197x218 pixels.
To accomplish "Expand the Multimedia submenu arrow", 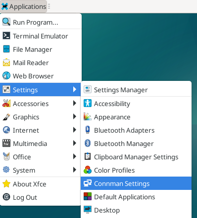I will pyautogui.click(x=75, y=143).
